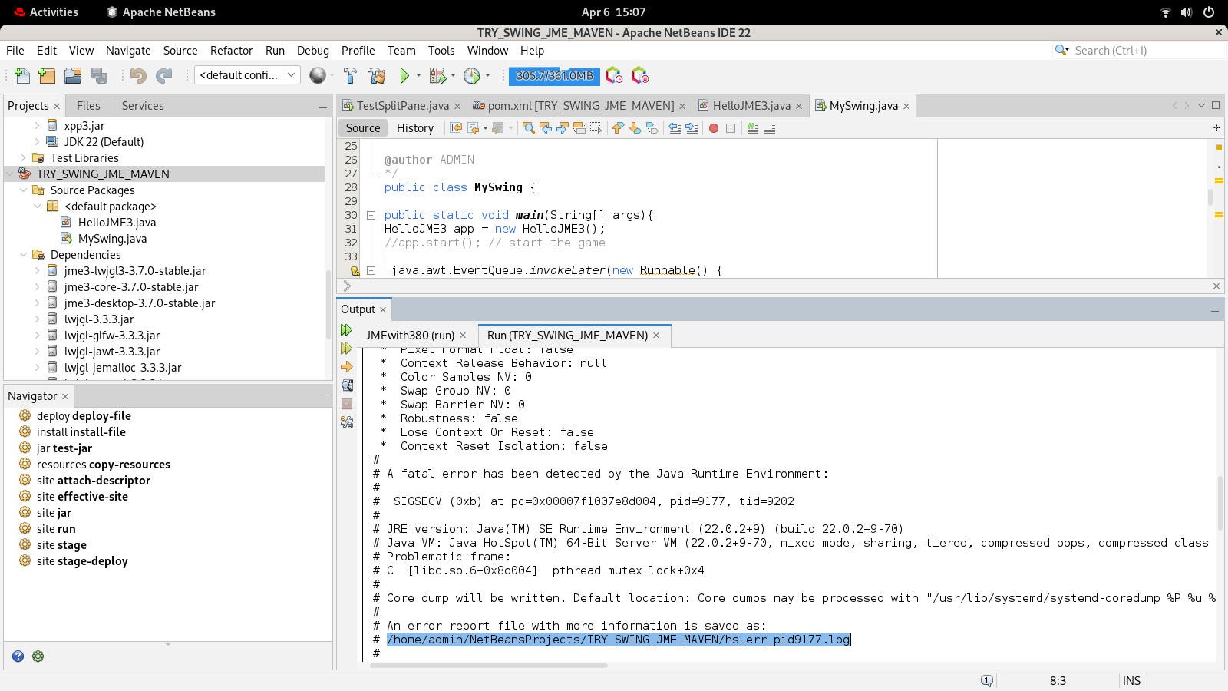1228x691 pixels.
Task: Expand the Test Libraries node
Action: 24,158
